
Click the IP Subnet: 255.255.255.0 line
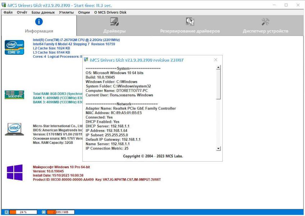[106, 135]
